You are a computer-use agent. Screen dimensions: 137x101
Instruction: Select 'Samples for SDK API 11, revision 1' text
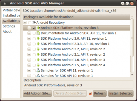[67, 70]
